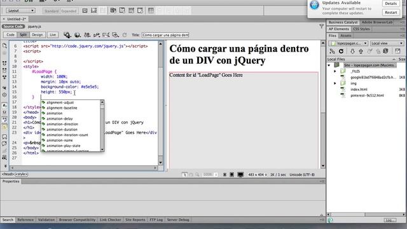Select Standard layout mode

point(52,11)
